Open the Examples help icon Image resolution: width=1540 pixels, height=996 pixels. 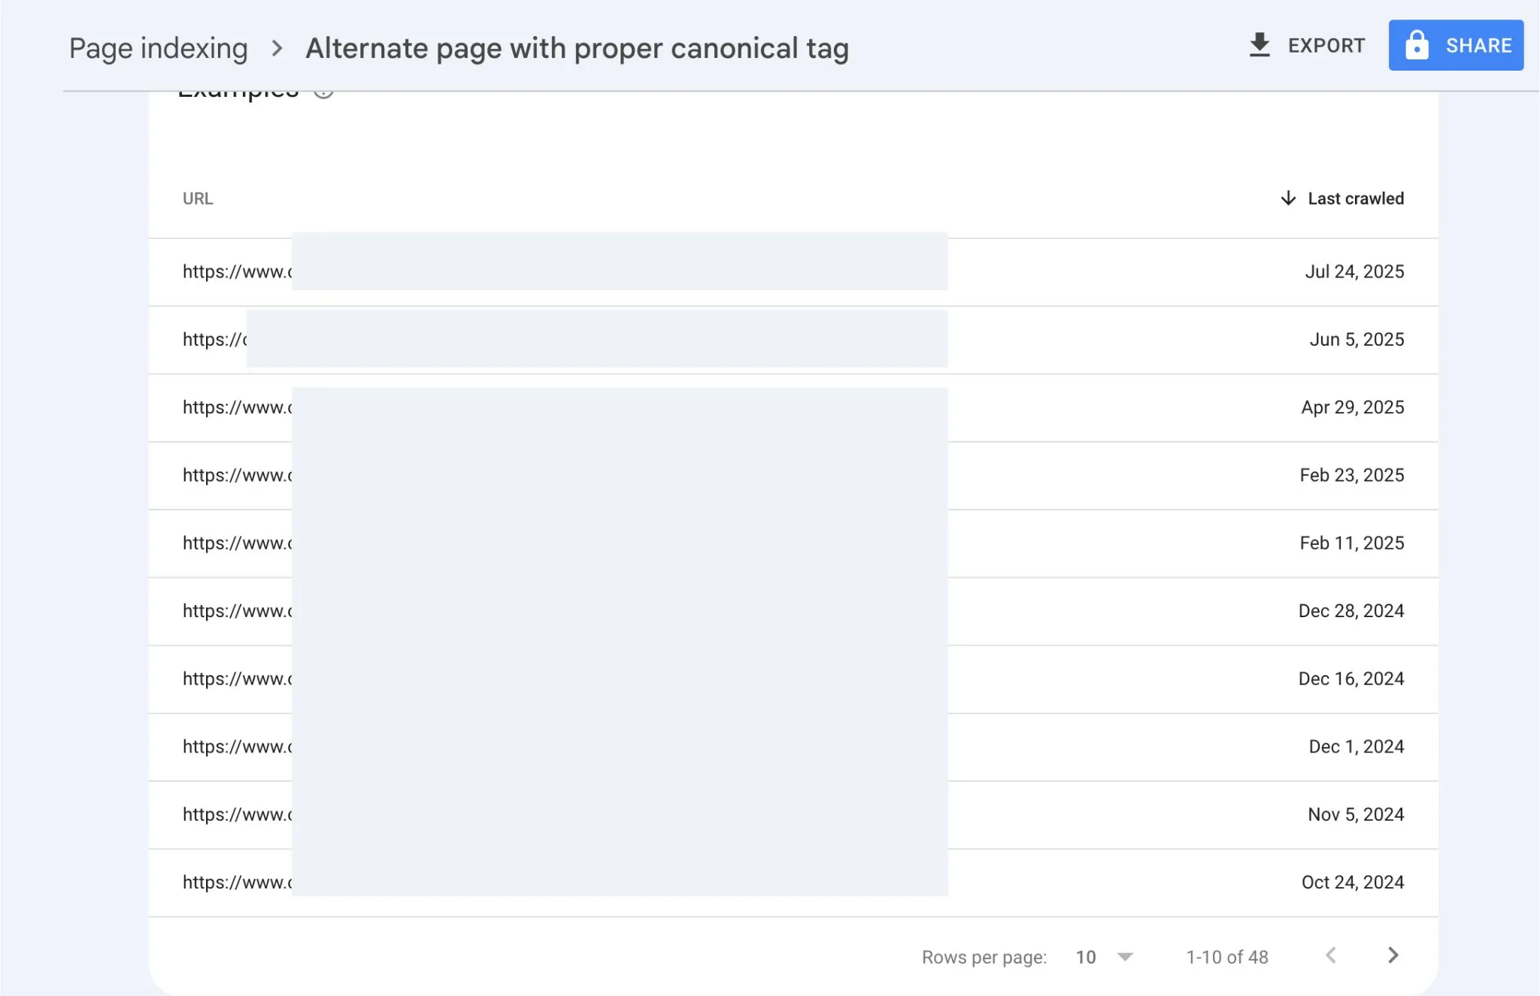[323, 92]
